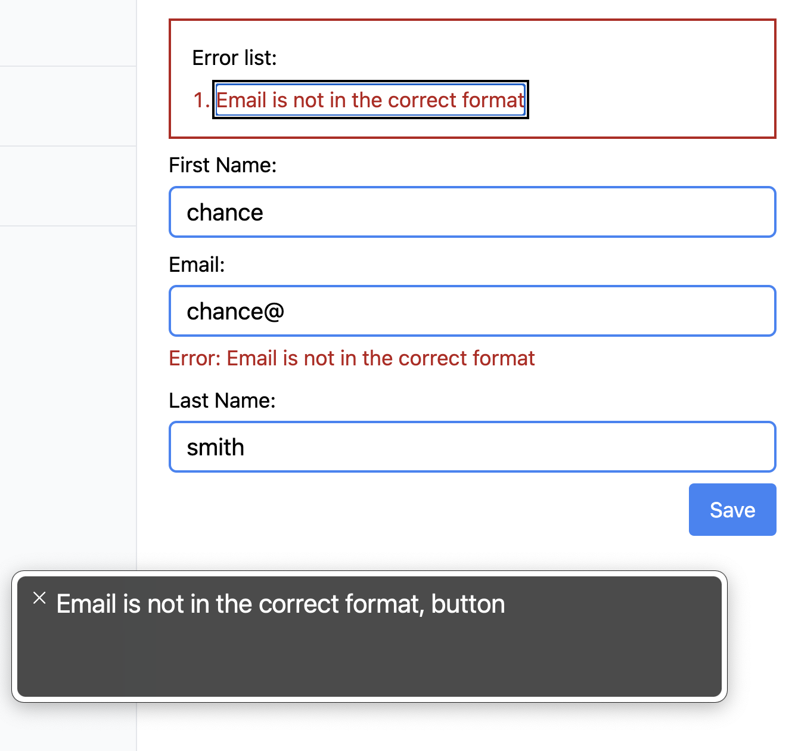Click the red error message below the Email field
Image resolution: width=795 pixels, height=751 pixels.
pos(352,358)
